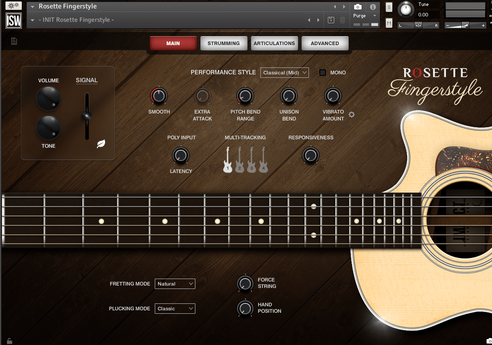The width and height of the screenshot is (492, 345).
Task: Click the snapshot camera icon
Action: 358,7
